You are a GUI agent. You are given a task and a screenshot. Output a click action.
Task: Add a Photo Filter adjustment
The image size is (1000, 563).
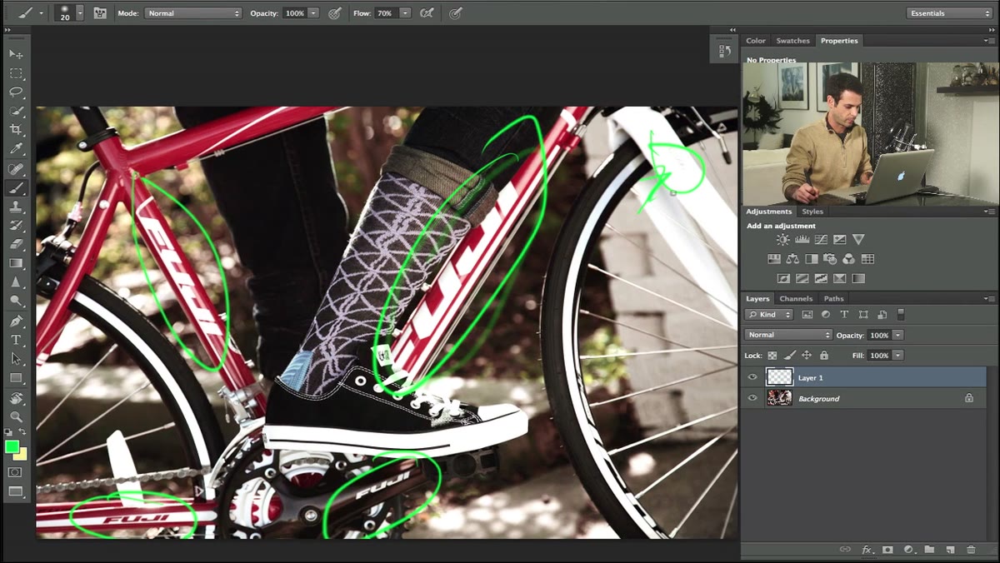[830, 259]
